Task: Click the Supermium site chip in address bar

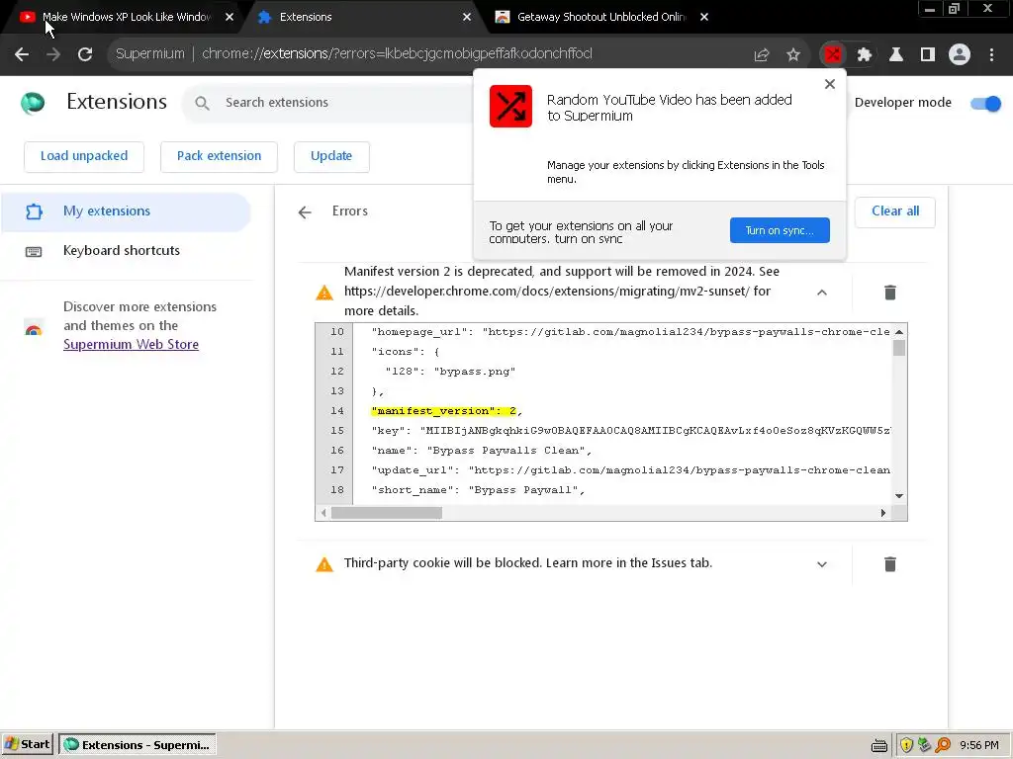Action: tap(150, 54)
